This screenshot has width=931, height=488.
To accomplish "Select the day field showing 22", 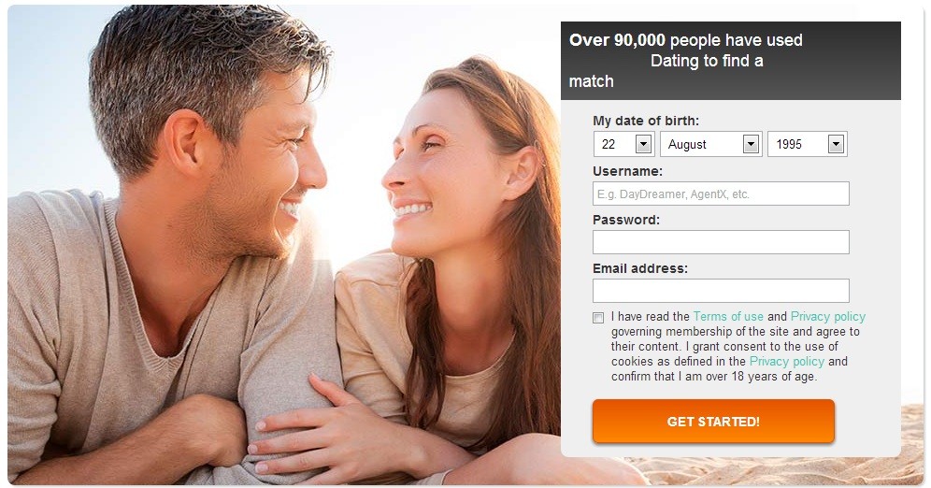I will pos(624,144).
